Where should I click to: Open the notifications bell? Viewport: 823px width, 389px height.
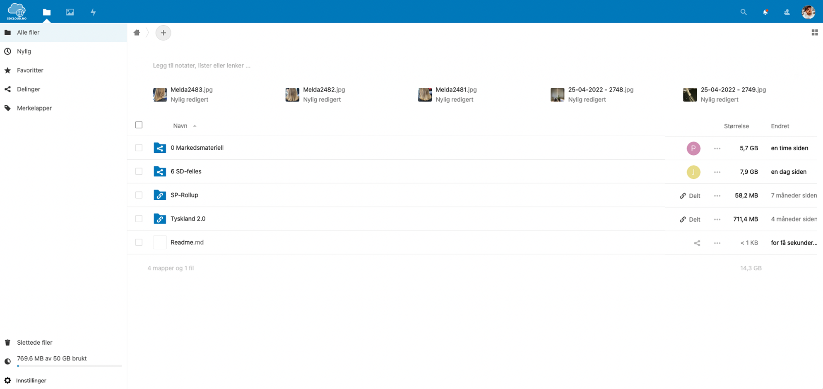click(765, 12)
